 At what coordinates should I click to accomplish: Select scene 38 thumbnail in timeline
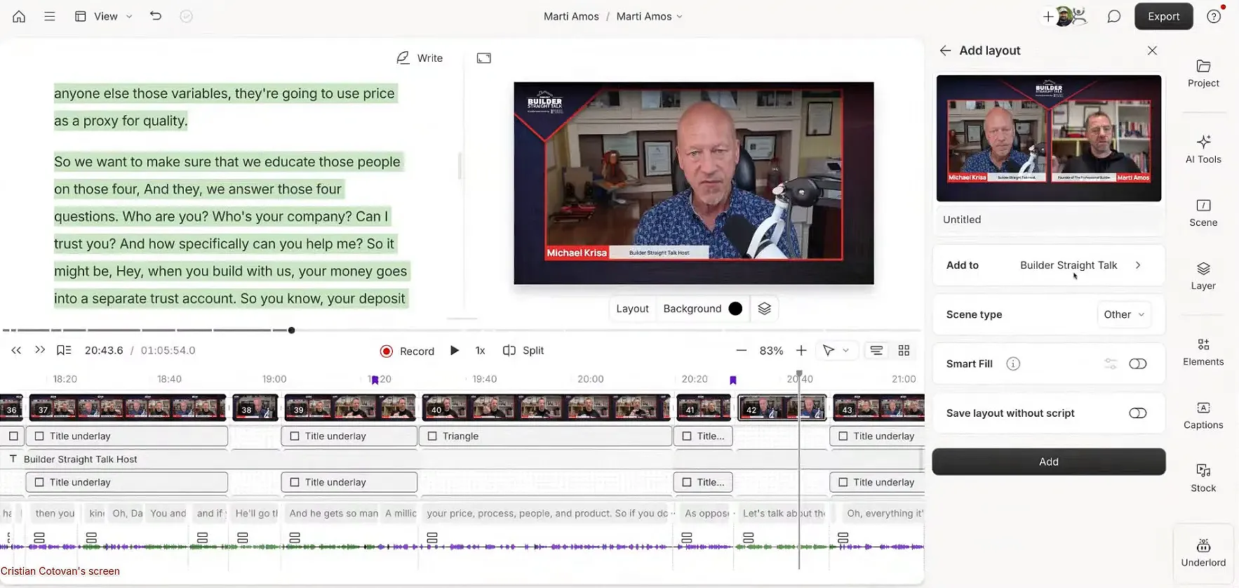coord(255,408)
